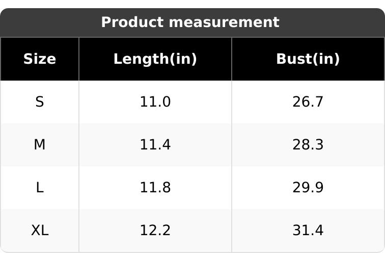Click the 11.4 length value
The width and height of the screenshot is (385, 253).
point(155,145)
